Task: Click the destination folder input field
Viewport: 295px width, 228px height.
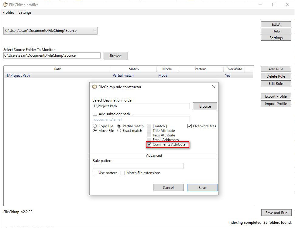Action: coord(141,106)
